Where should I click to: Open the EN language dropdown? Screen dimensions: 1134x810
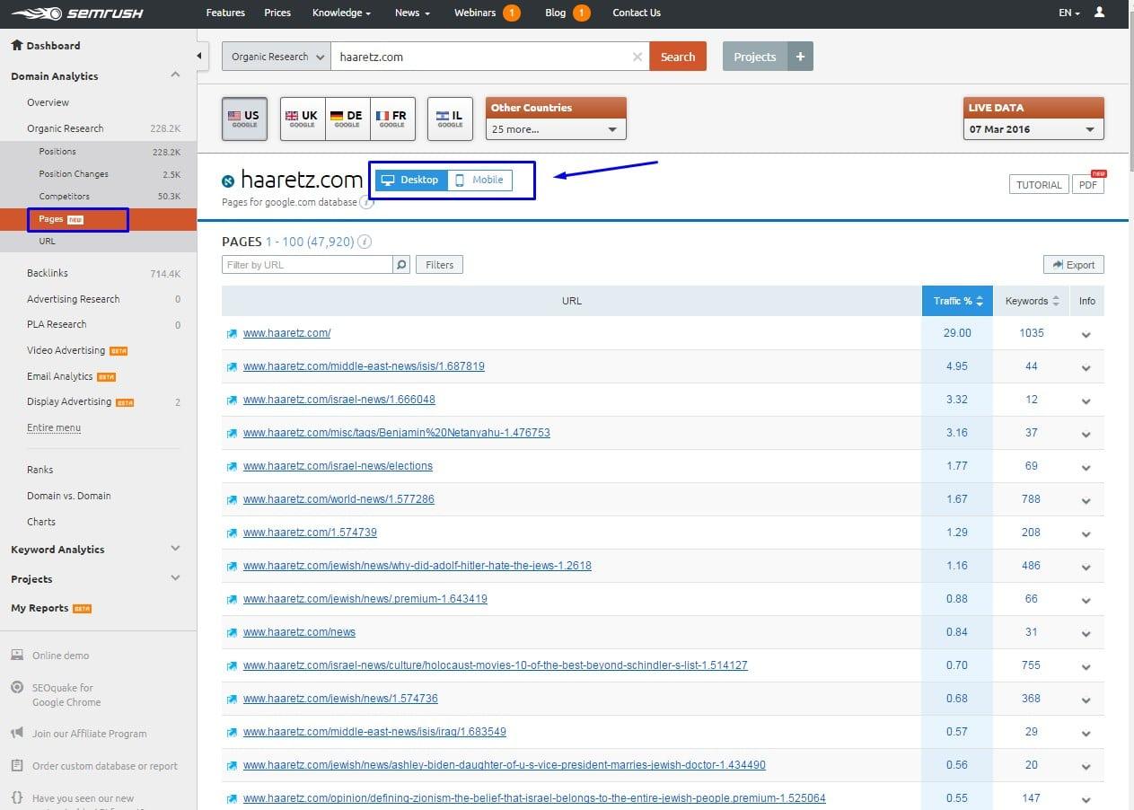coord(1068,13)
